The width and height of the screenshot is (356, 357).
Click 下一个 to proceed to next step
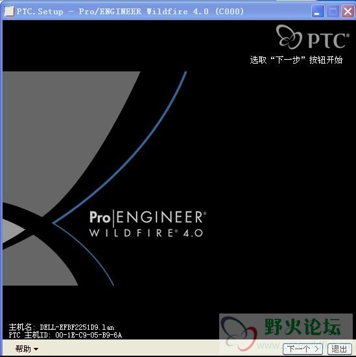(303, 349)
